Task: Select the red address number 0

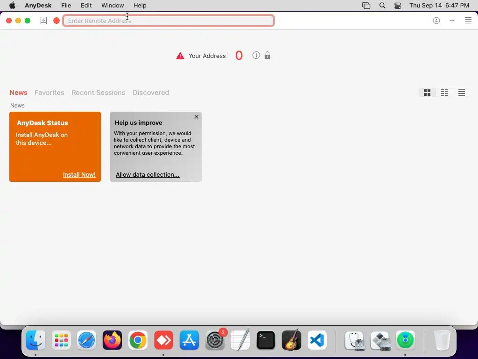Action: 239,55
